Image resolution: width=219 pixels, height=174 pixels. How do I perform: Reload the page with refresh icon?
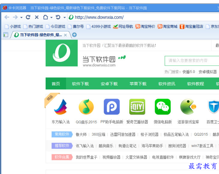28,17
